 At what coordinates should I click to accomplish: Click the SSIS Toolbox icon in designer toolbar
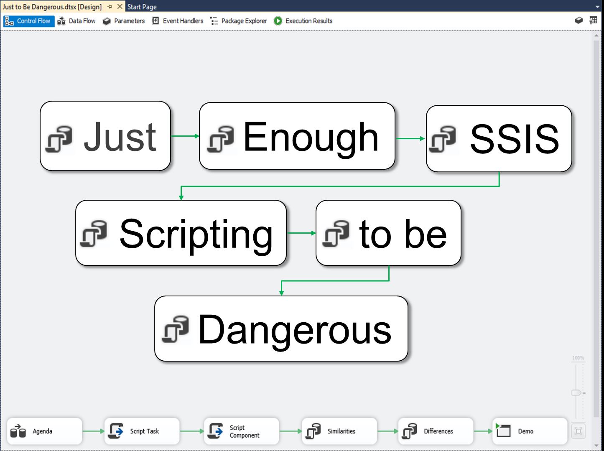[579, 20]
